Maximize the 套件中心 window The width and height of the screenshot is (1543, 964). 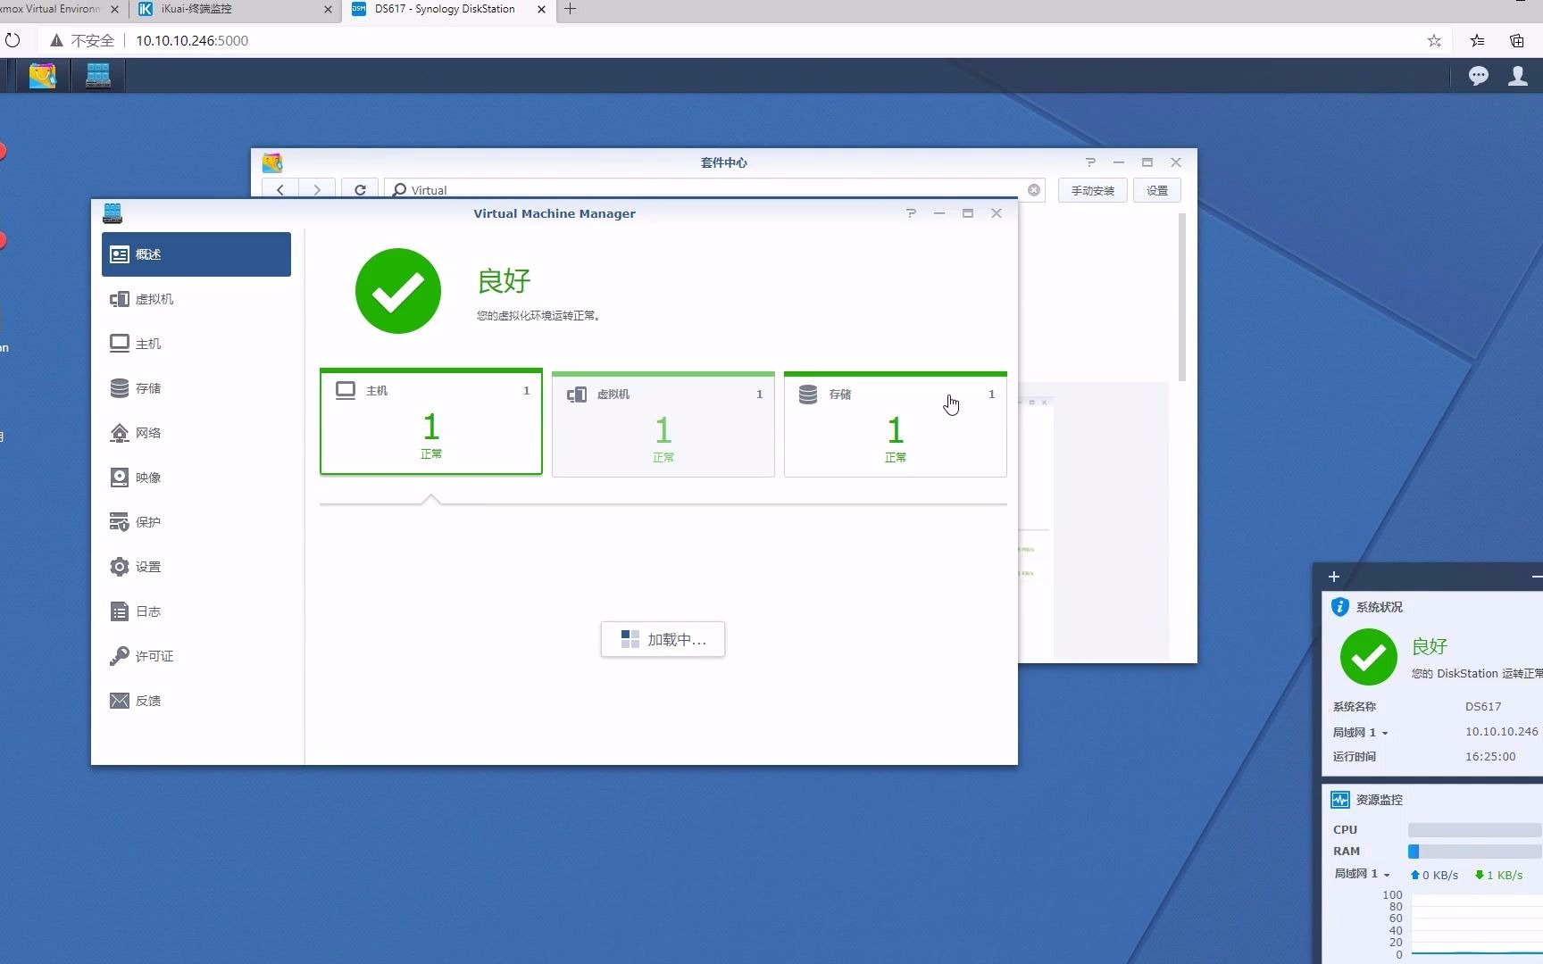tap(1147, 162)
